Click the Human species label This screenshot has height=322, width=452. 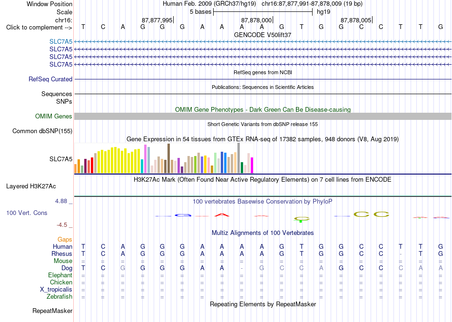(x=62, y=246)
